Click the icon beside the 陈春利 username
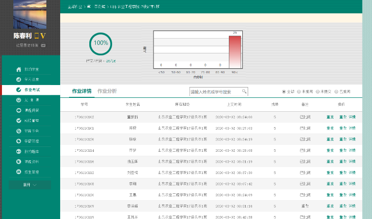This screenshot has height=219, width=372. pyautogui.click(x=36, y=36)
